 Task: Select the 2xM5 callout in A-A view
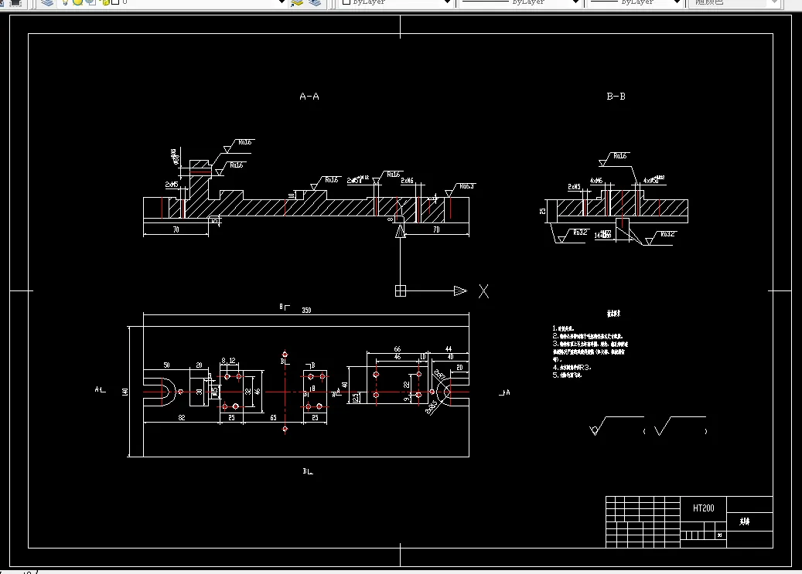coord(172,184)
